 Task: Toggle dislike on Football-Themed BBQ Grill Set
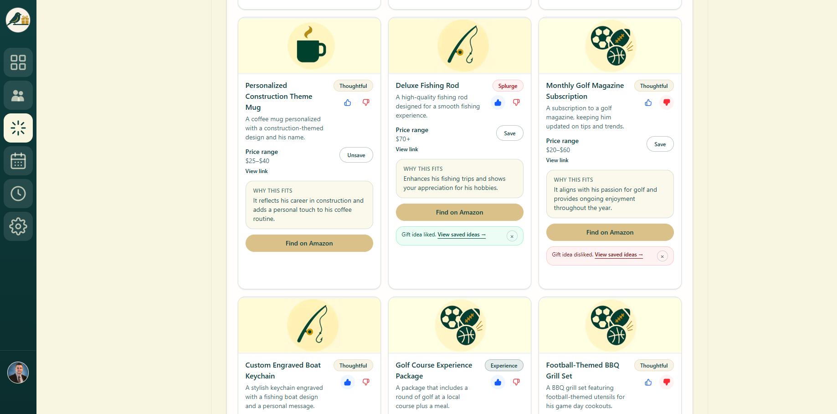click(x=666, y=382)
